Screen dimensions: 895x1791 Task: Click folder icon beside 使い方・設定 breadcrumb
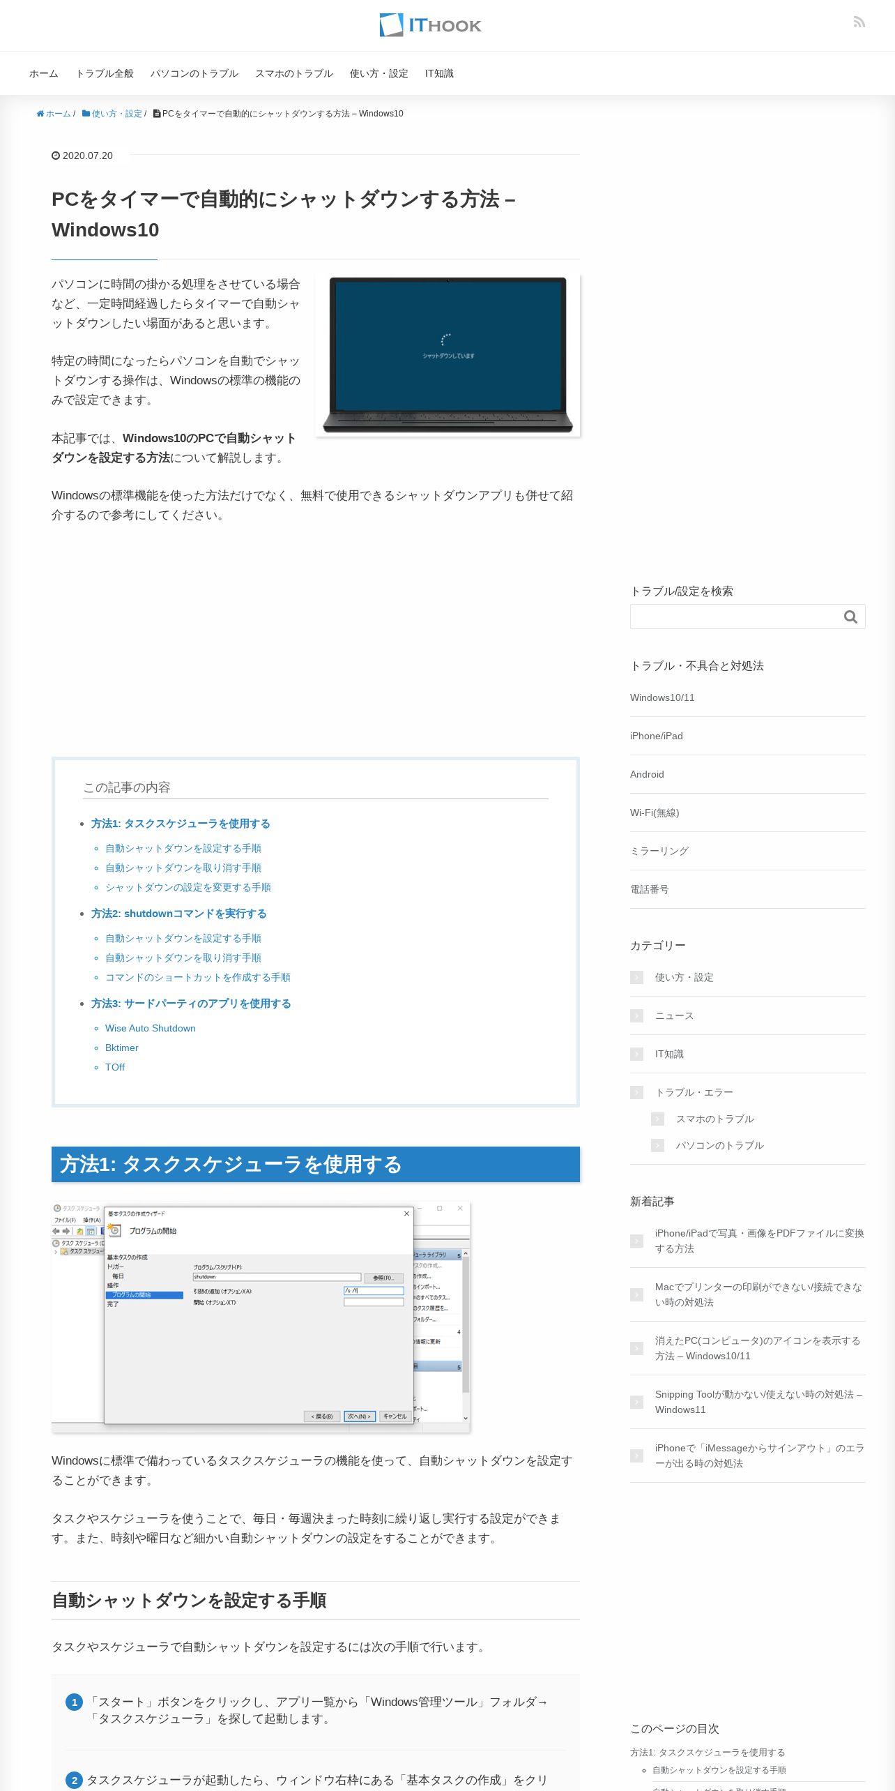[x=86, y=114]
